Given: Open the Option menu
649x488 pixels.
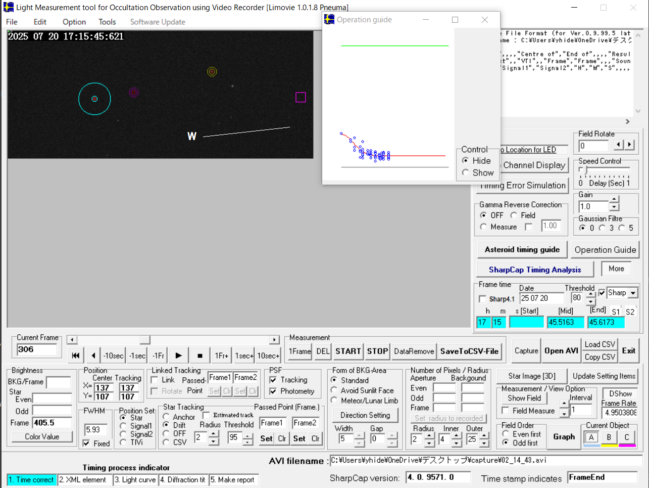Looking at the screenshot, I should pyautogui.click(x=74, y=22).
